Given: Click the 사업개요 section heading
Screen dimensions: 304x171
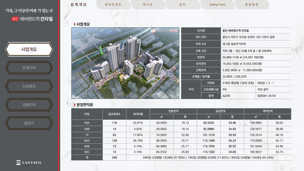Looking at the screenshot, I should 83,24.
